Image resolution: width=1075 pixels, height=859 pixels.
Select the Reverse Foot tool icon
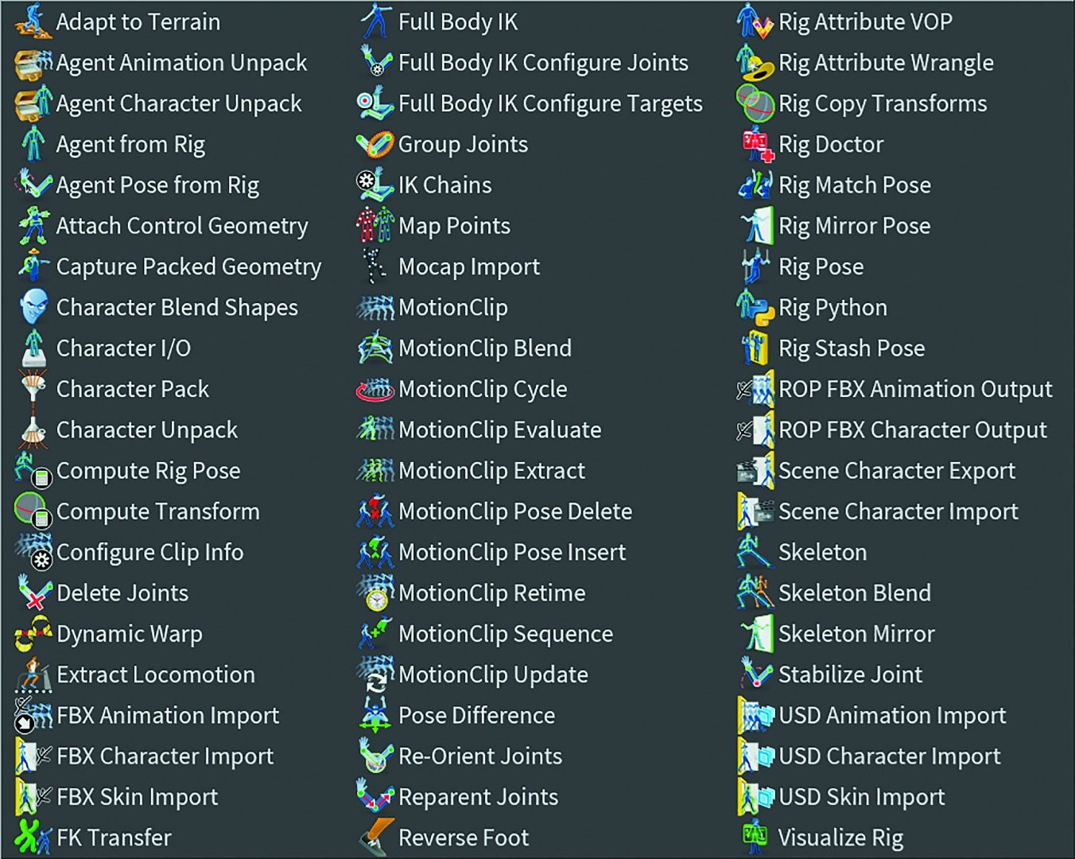(374, 837)
